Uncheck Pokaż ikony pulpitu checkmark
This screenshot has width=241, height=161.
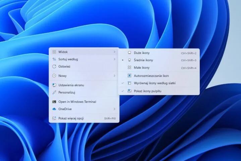tap(122, 91)
